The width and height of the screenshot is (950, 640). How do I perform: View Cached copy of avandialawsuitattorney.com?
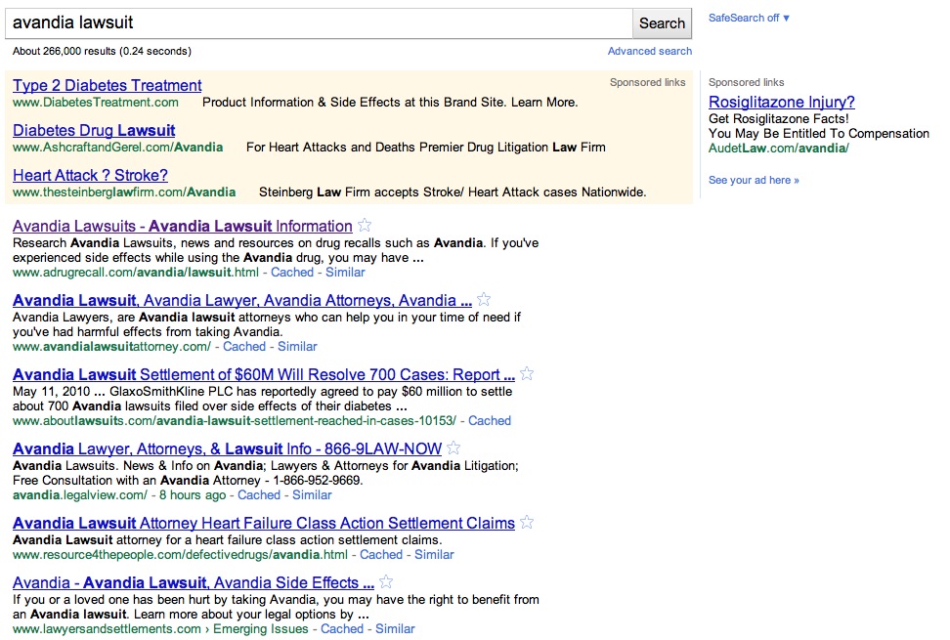click(244, 346)
